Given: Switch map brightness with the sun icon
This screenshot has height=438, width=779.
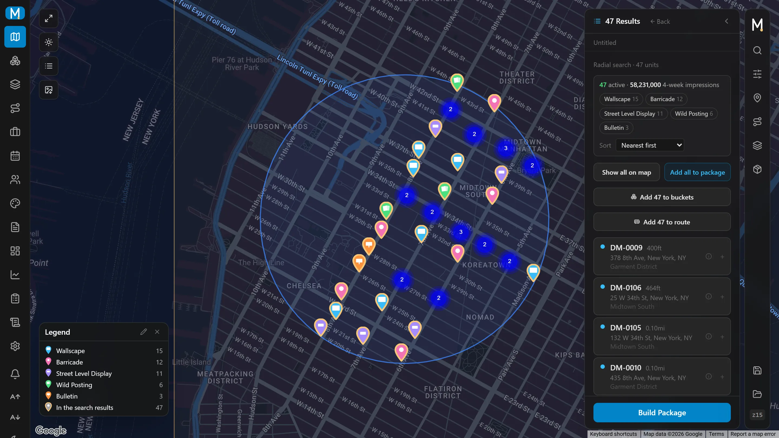Looking at the screenshot, I should (x=49, y=42).
